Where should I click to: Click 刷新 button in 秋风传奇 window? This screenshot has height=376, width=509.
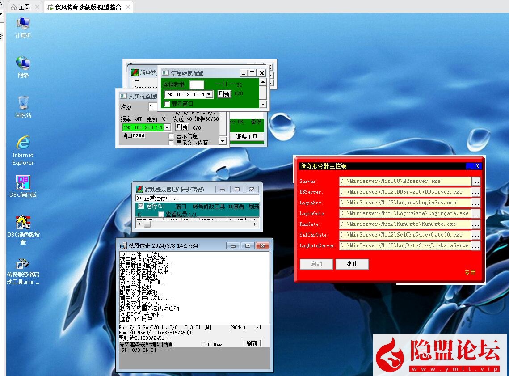tap(252, 343)
